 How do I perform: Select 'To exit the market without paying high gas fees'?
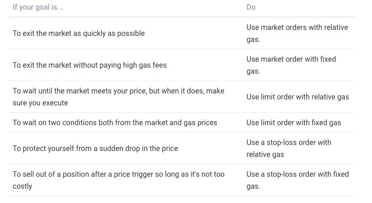tap(89, 65)
